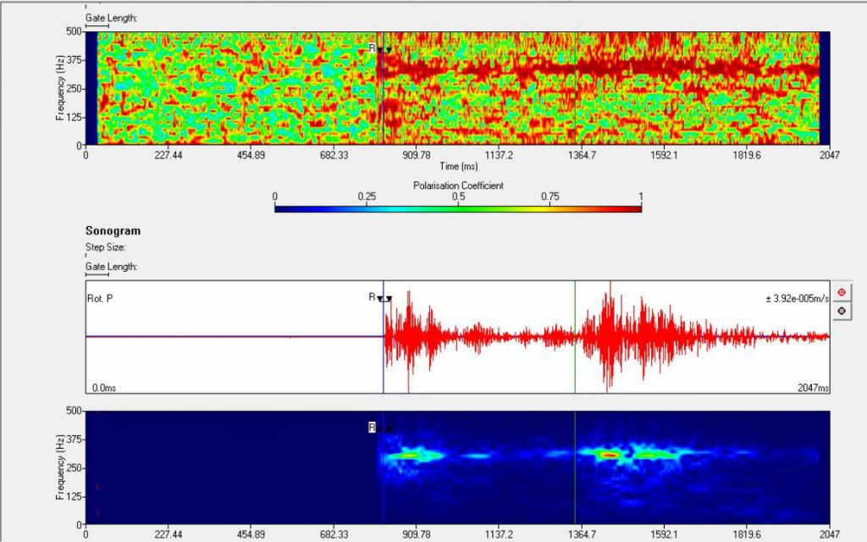Click the R phase marker in the sonogram
Screen dimensions: 867x542
[371, 428]
